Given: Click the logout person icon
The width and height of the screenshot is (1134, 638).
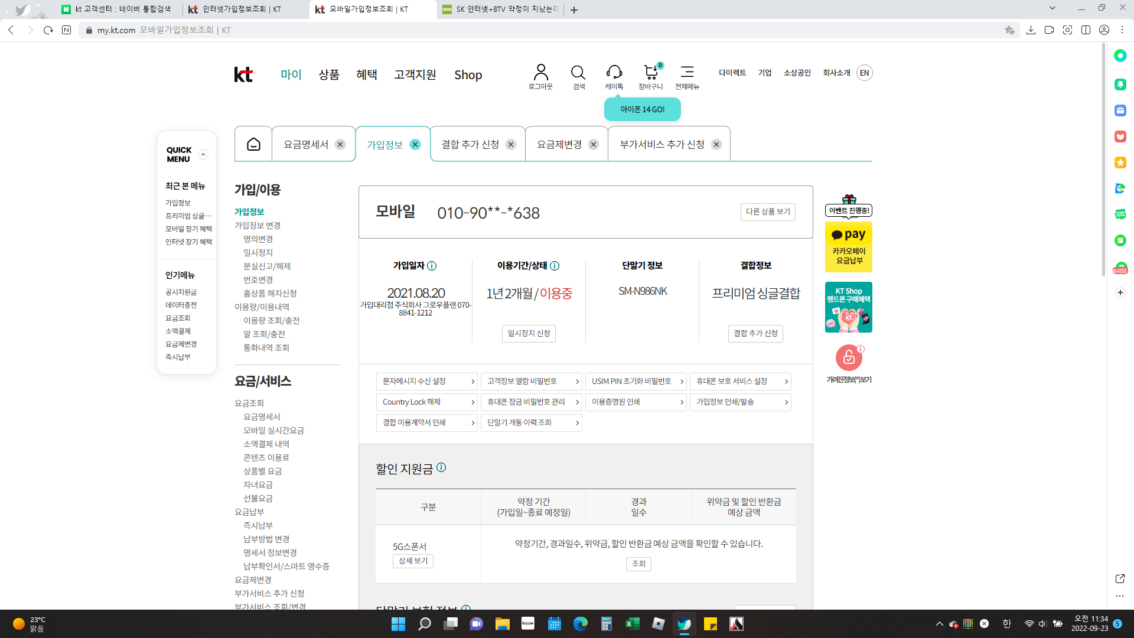Looking at the screenshot, I should pos(540,73).
